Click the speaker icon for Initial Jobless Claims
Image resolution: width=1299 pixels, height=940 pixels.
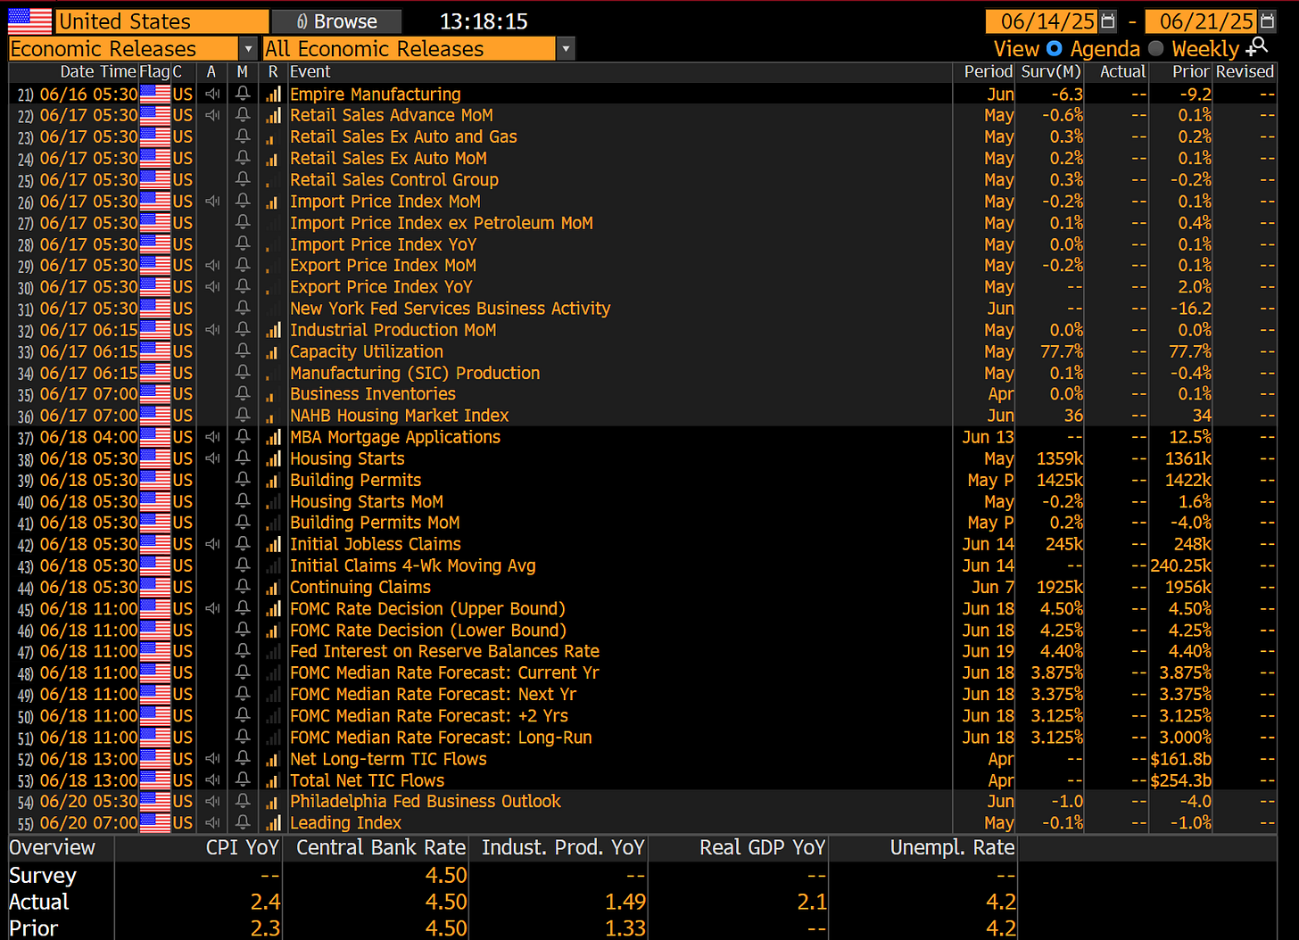[212, 544]
